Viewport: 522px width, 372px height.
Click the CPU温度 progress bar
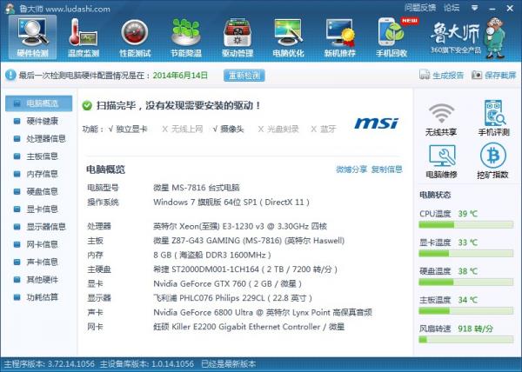coord(465,225)
